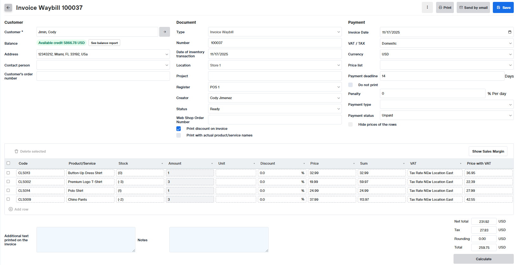
Task: Click Show Sales Margin button
Action: 488,151
